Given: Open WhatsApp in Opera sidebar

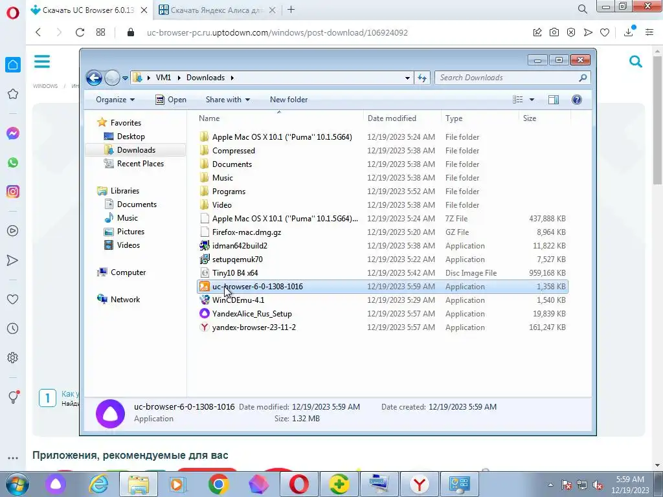Looking at the screenshot, I should pyautogui.click(x=13, y=162).
